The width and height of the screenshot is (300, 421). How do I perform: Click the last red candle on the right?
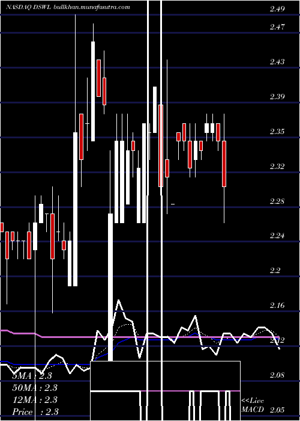[224, 164]
